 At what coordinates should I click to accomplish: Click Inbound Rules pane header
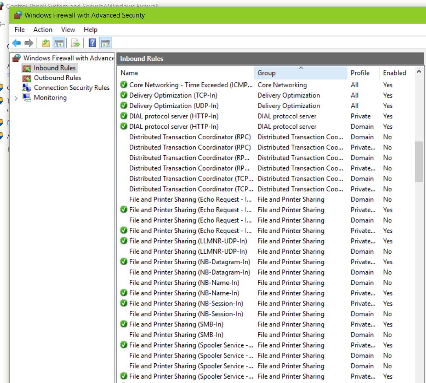(270, 59)
